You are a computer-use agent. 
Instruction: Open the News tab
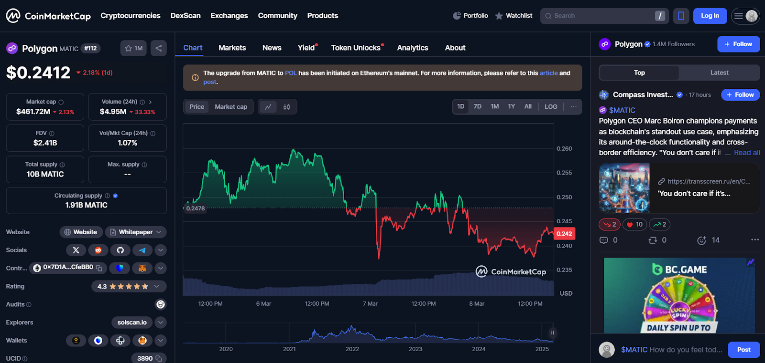[x=272, y=48]
